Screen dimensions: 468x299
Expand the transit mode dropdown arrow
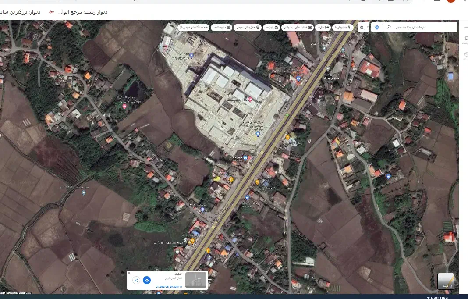coord(367,27)
